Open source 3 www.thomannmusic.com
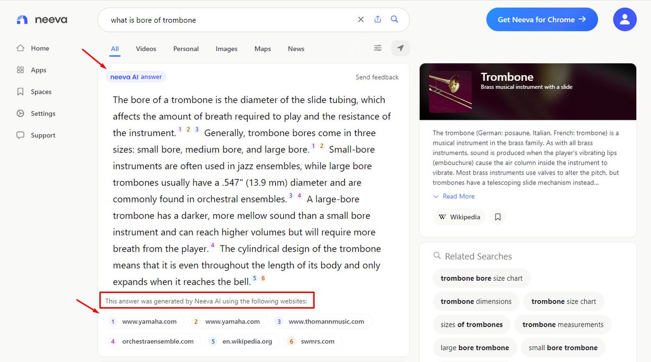 point(322,321)
